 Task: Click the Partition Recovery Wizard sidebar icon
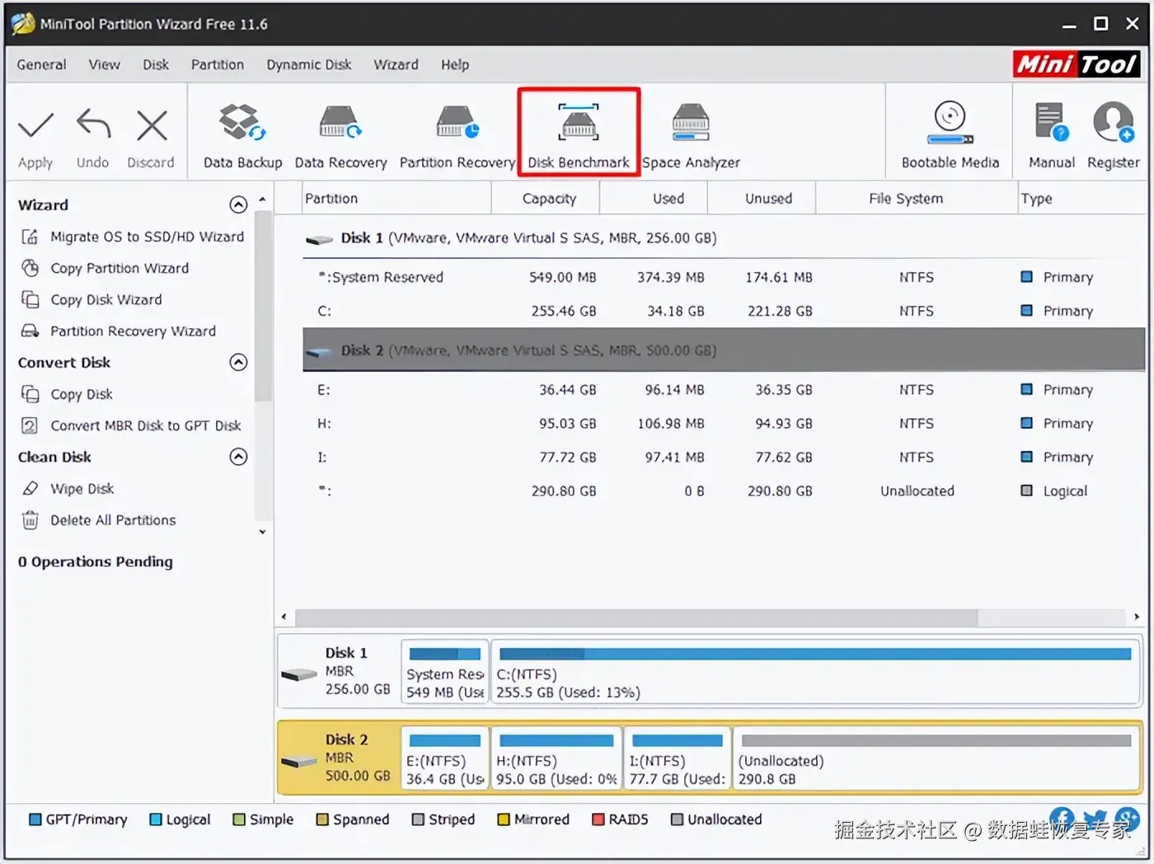tap(30, 331)
